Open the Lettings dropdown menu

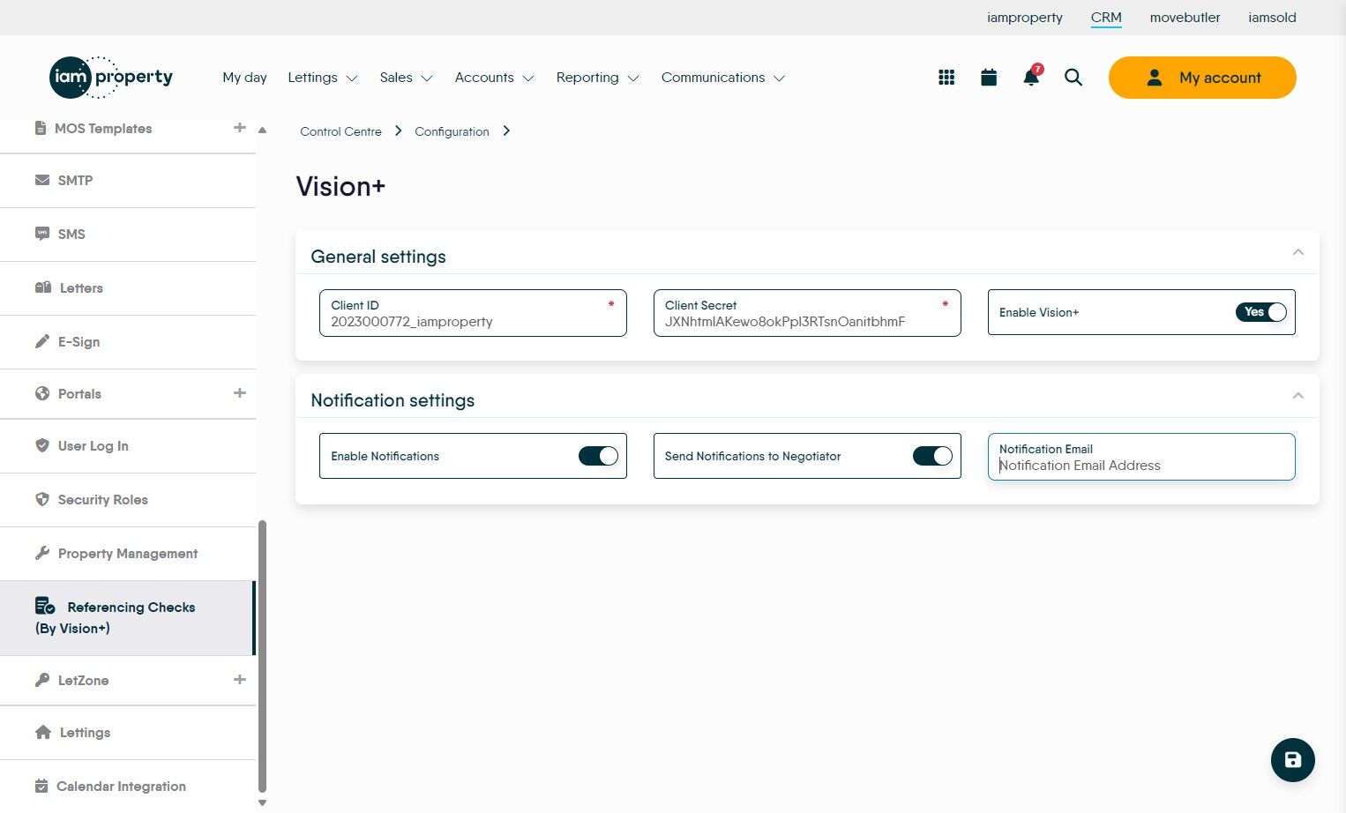323,78
